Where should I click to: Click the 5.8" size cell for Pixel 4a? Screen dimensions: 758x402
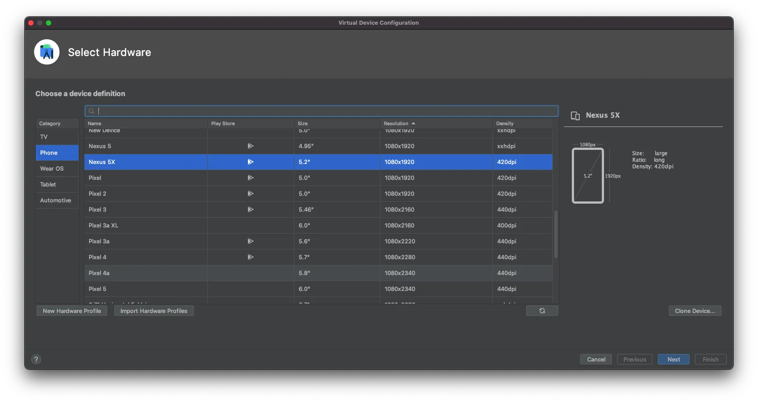click(x=337, y=273)
